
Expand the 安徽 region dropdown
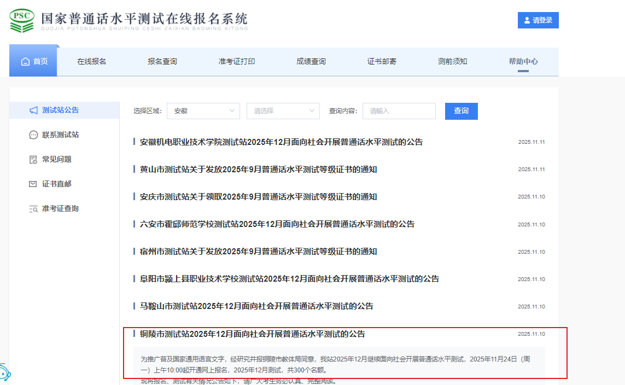(x=203, y=111)
